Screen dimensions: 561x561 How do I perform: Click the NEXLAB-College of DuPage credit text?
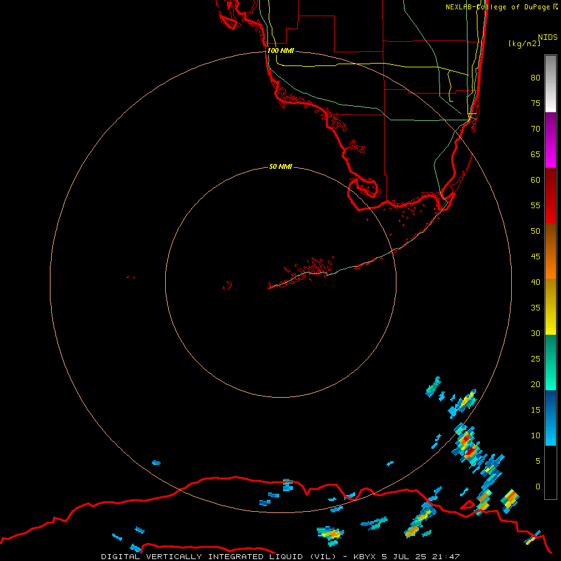click(501, 7)
